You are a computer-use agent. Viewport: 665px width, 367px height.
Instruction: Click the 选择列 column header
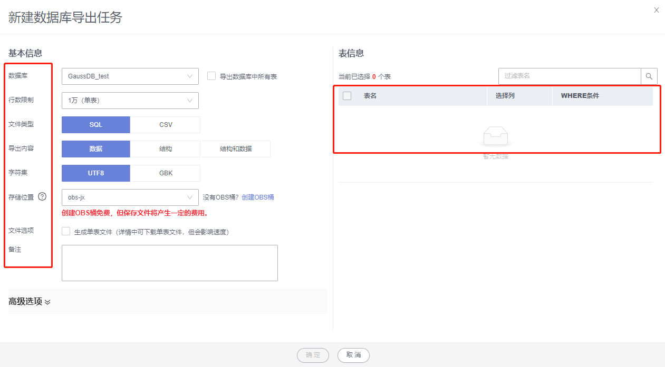pyautogui.click(x=505, y=96)
